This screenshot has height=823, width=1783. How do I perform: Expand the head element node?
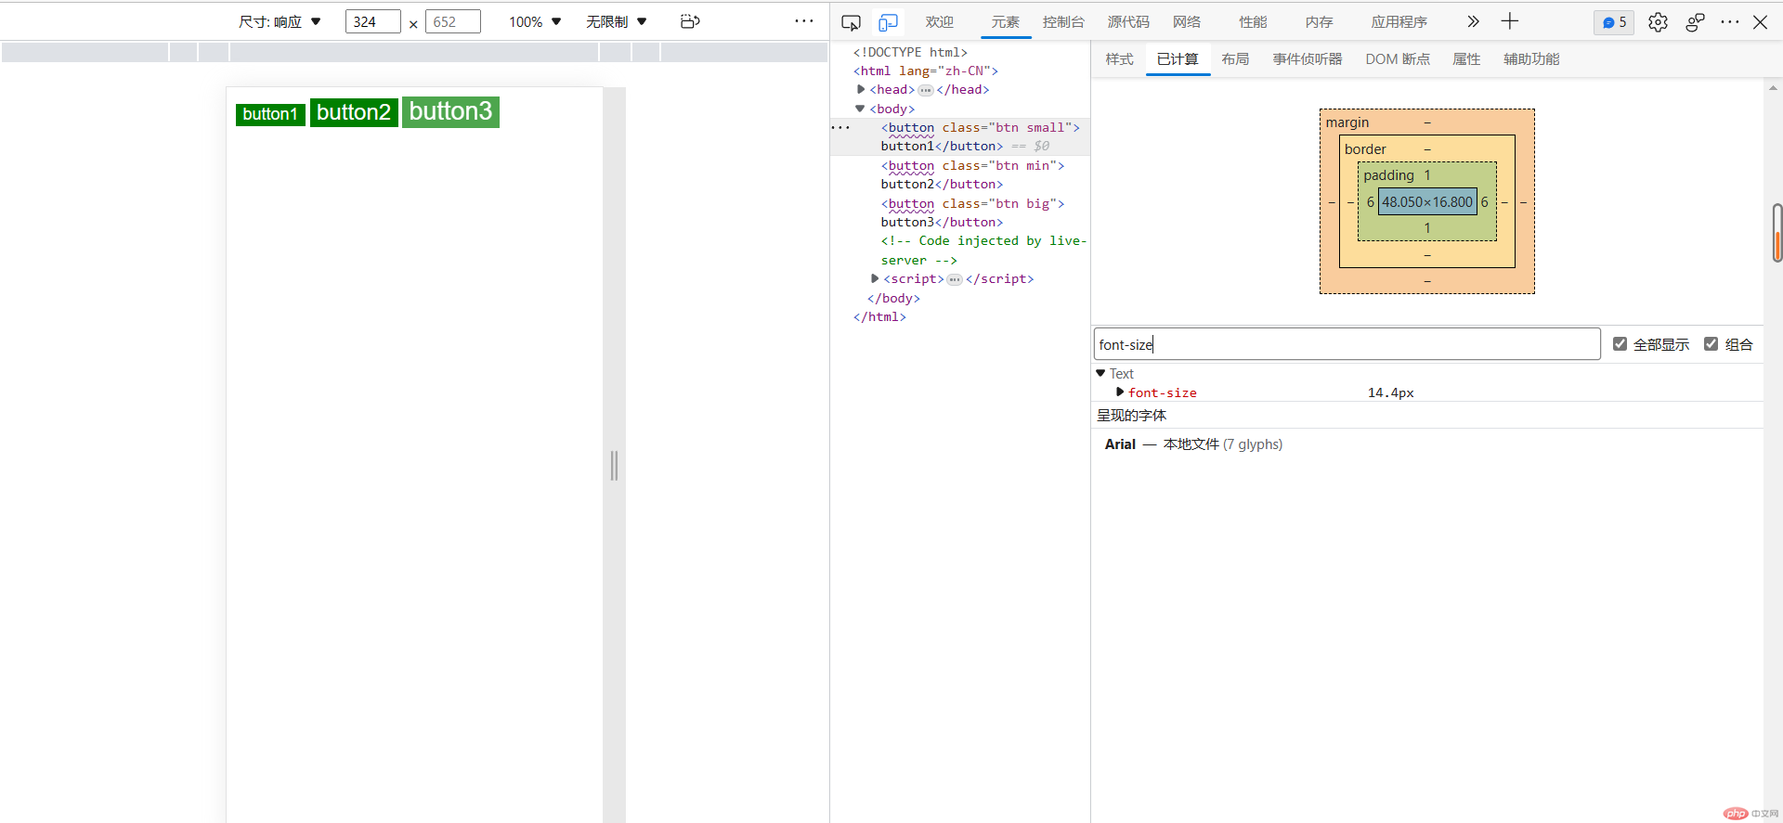tap(861, 89)
